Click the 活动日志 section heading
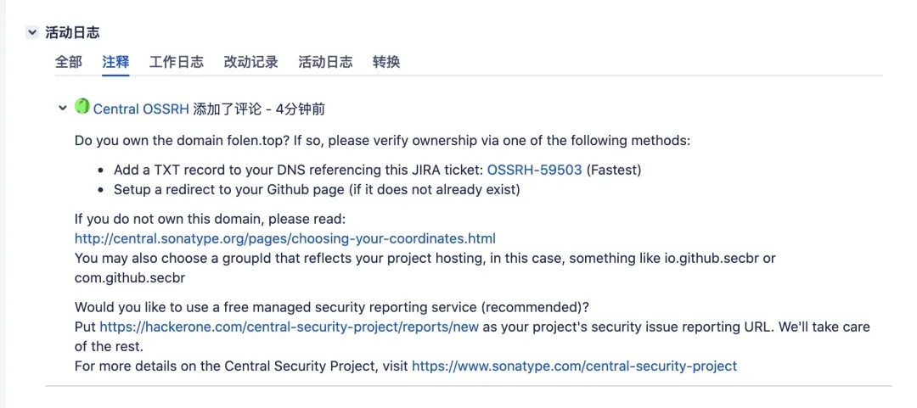The height and width of the screenshot is (408, 917). [x=72, y=32]
